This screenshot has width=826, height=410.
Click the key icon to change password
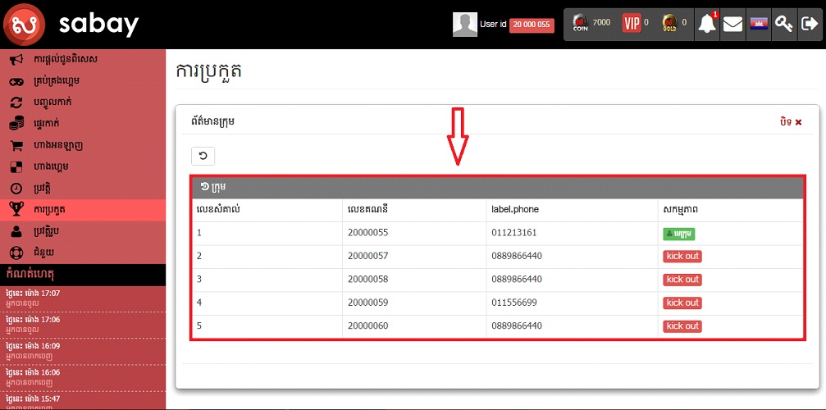click(x=783, y=25)
